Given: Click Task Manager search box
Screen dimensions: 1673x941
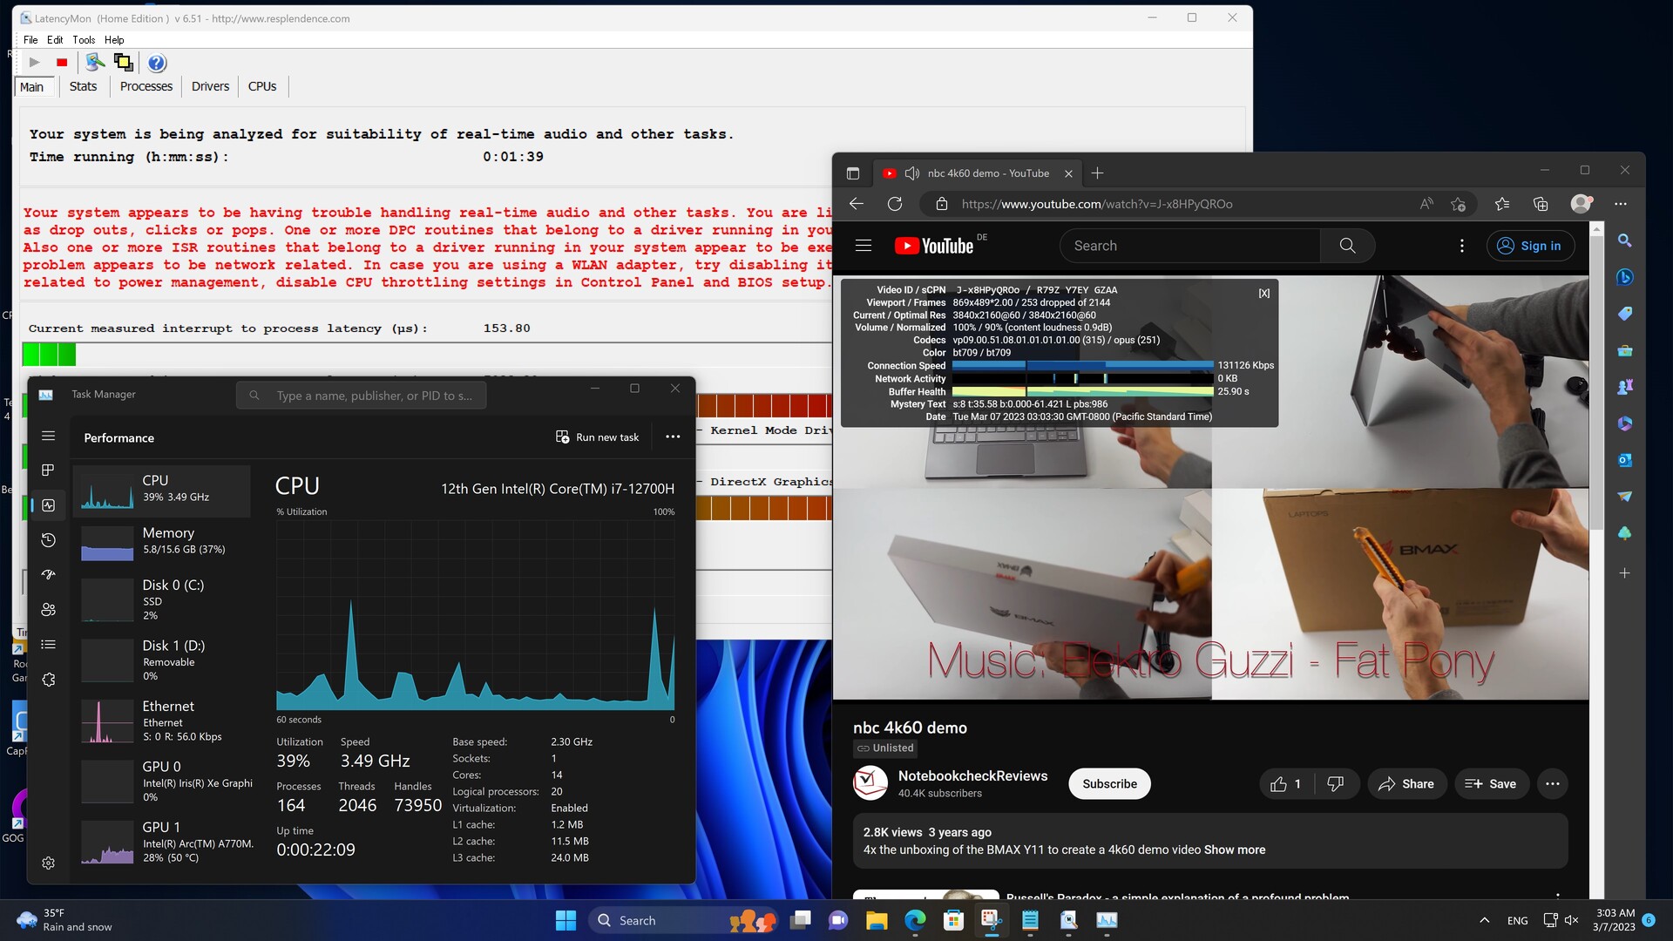Looking at the screenshot, I should click(361, 396).
